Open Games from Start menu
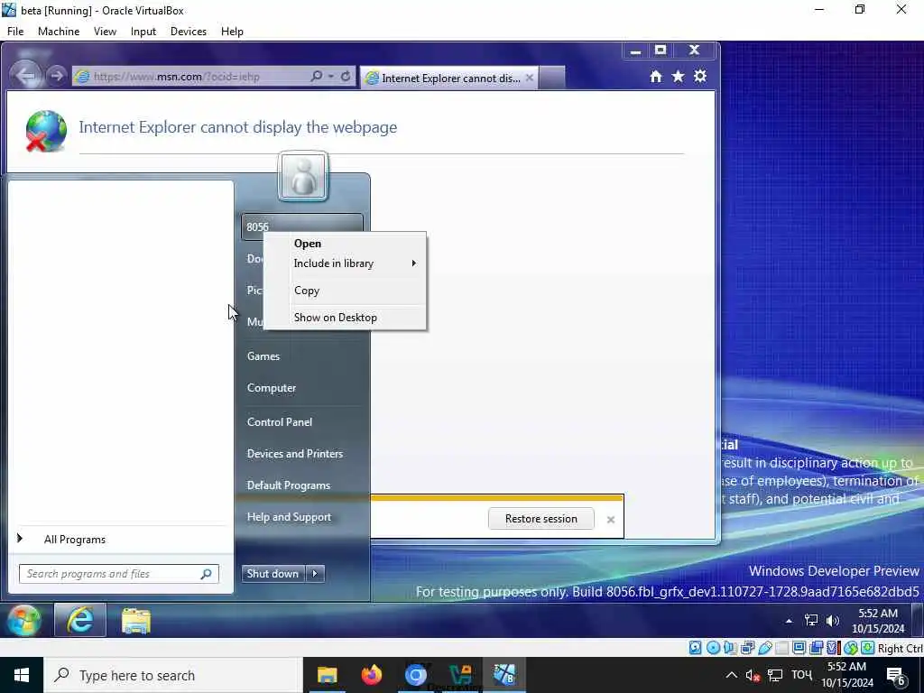Image resolution: width=924 pixels, height=693 pixels. pos(301,356)
